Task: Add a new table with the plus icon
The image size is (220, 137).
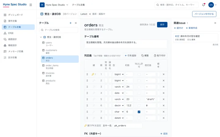Action: tap(71, 23)
